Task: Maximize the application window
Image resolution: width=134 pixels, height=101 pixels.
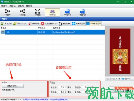Action: coord(125,2)
